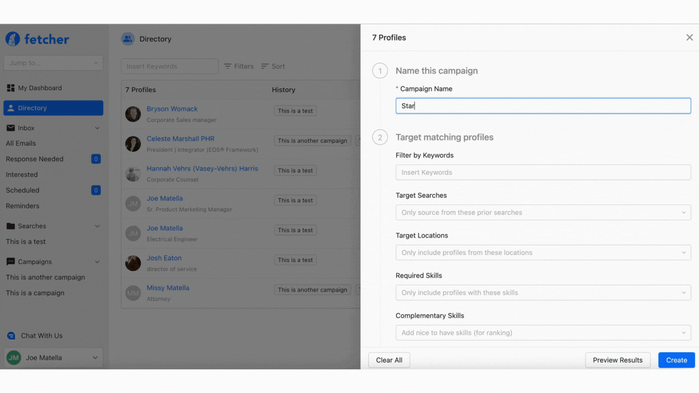
Task: Open Bryson Womack's profile link
Action: (172, 109)
